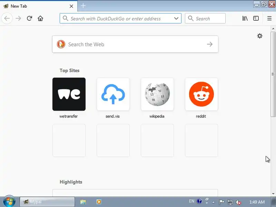Click the muted volume tray icon
The height and width of the screenshot is (207, 276).
coord(238,202)
